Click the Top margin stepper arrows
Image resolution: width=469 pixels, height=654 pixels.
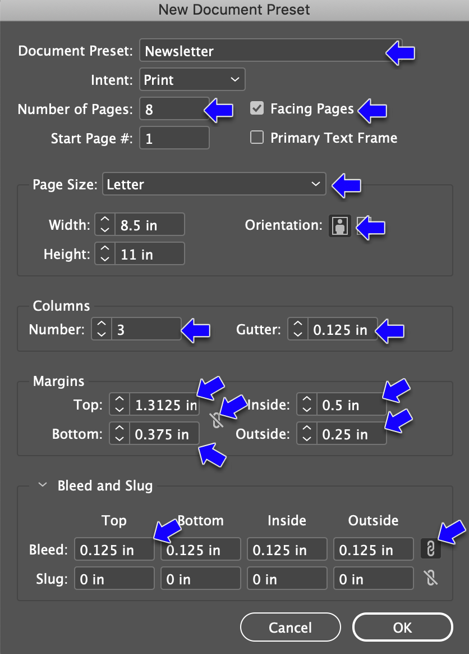click(119, 404)
